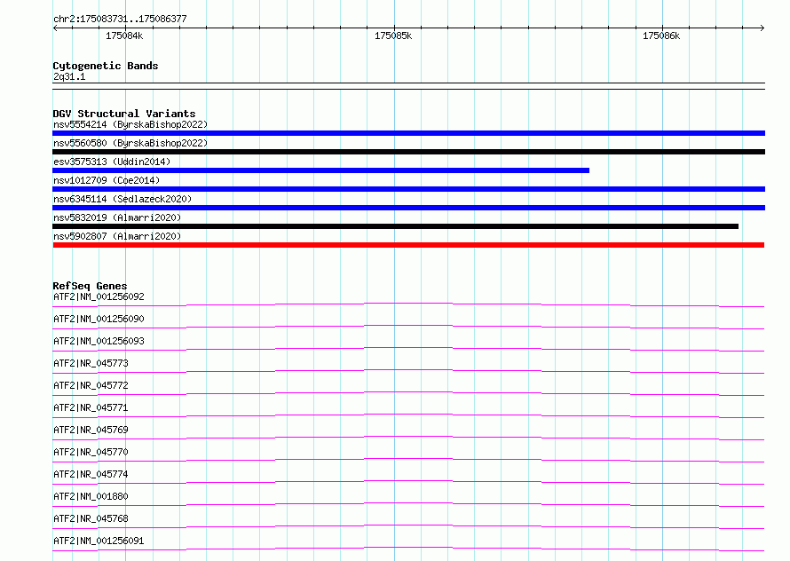Screen dimensions: 790x561
Task: Click the blue bar of nsv1012709
Action: pos(408,189)
